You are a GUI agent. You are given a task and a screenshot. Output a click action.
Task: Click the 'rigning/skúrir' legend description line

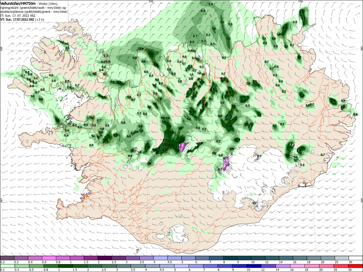click(x=33, y=8)
